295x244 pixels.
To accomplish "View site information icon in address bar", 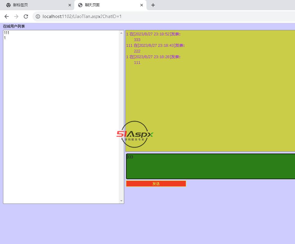I will click(38, 16).
